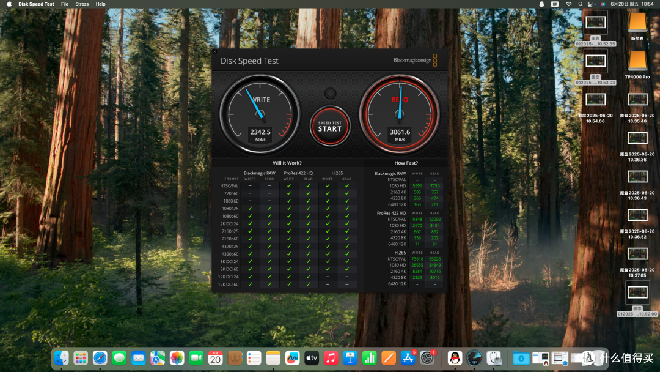
Task: Open the Disk Speed Test app menu
Action: [x=36, y=4]
